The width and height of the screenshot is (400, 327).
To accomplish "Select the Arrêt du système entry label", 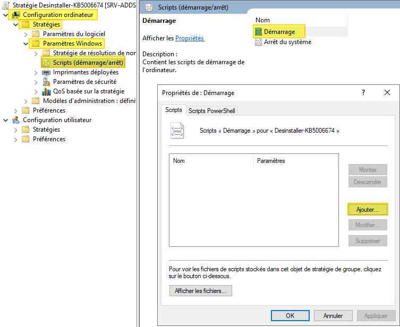I will click(287, 42).
